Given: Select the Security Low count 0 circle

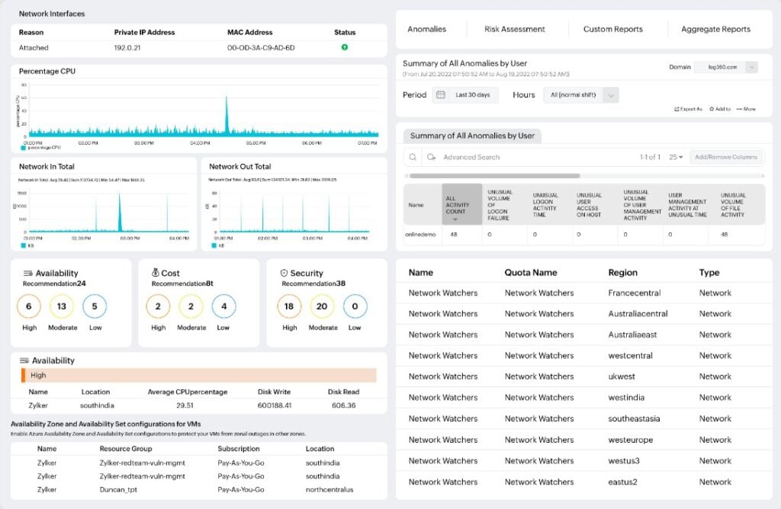Looking at the screenshot, I should [355, 306].
